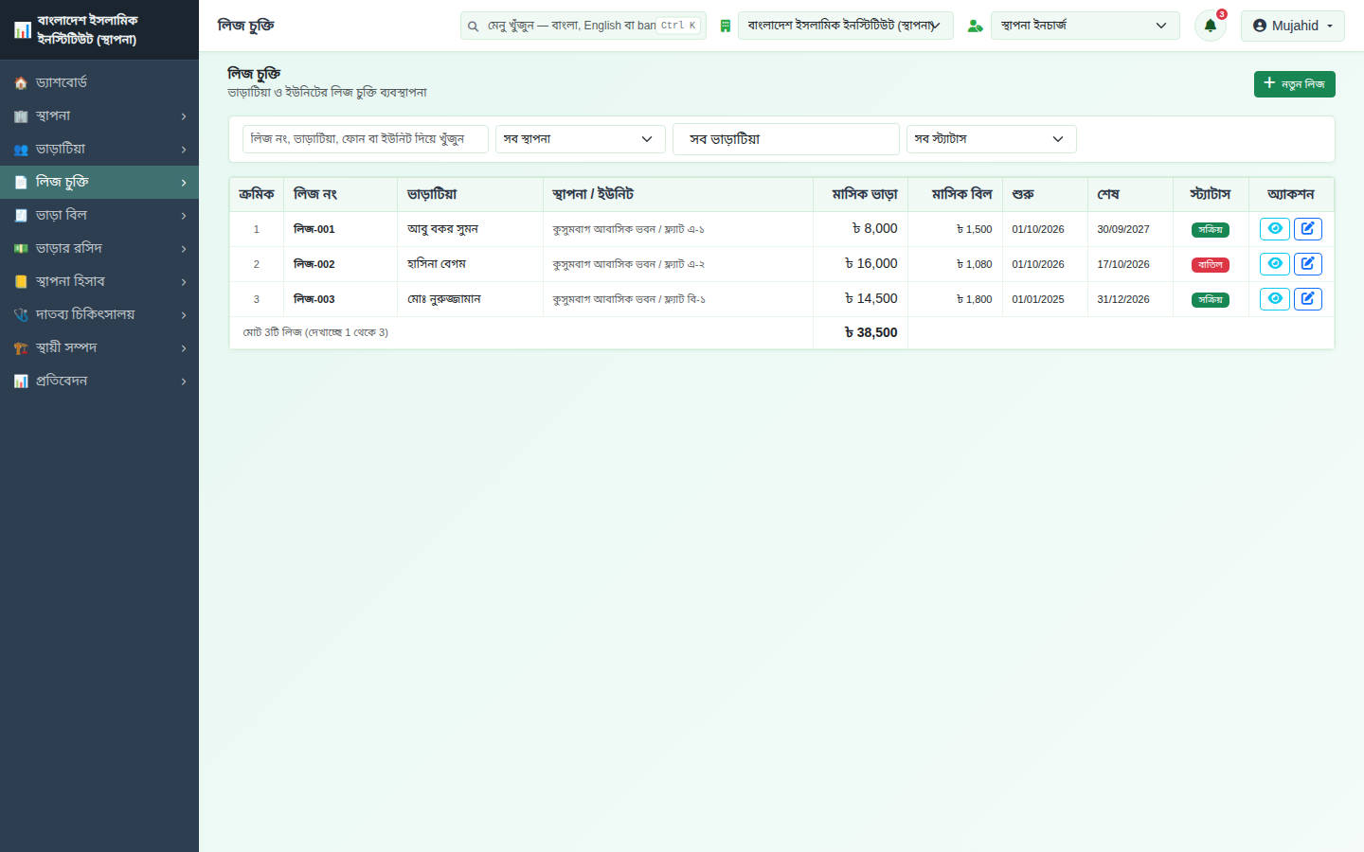Click the green building icon beside institute selector
1364x852 pixels.
click(725, 26)
